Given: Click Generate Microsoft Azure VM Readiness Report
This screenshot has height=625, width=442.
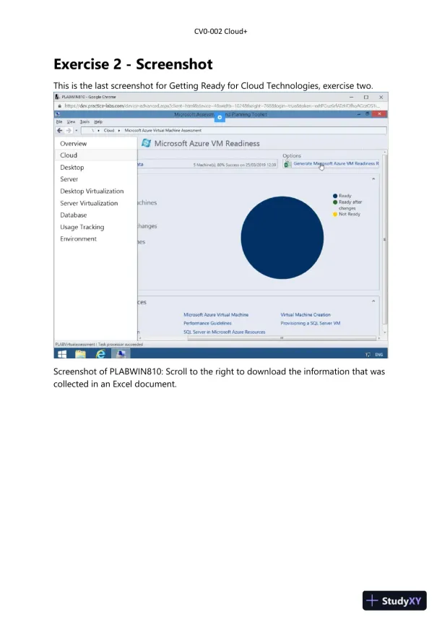Looking at the screenshot, I should pyautogui.click(x=335, y=164).
